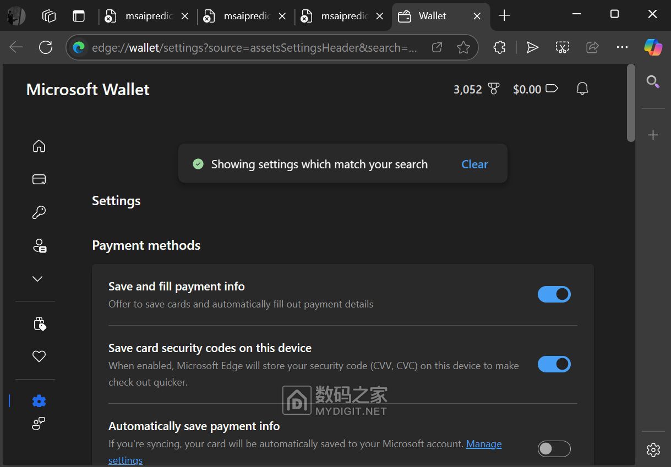Go back to previous page
671x467 pixels.
click(16, 47)
